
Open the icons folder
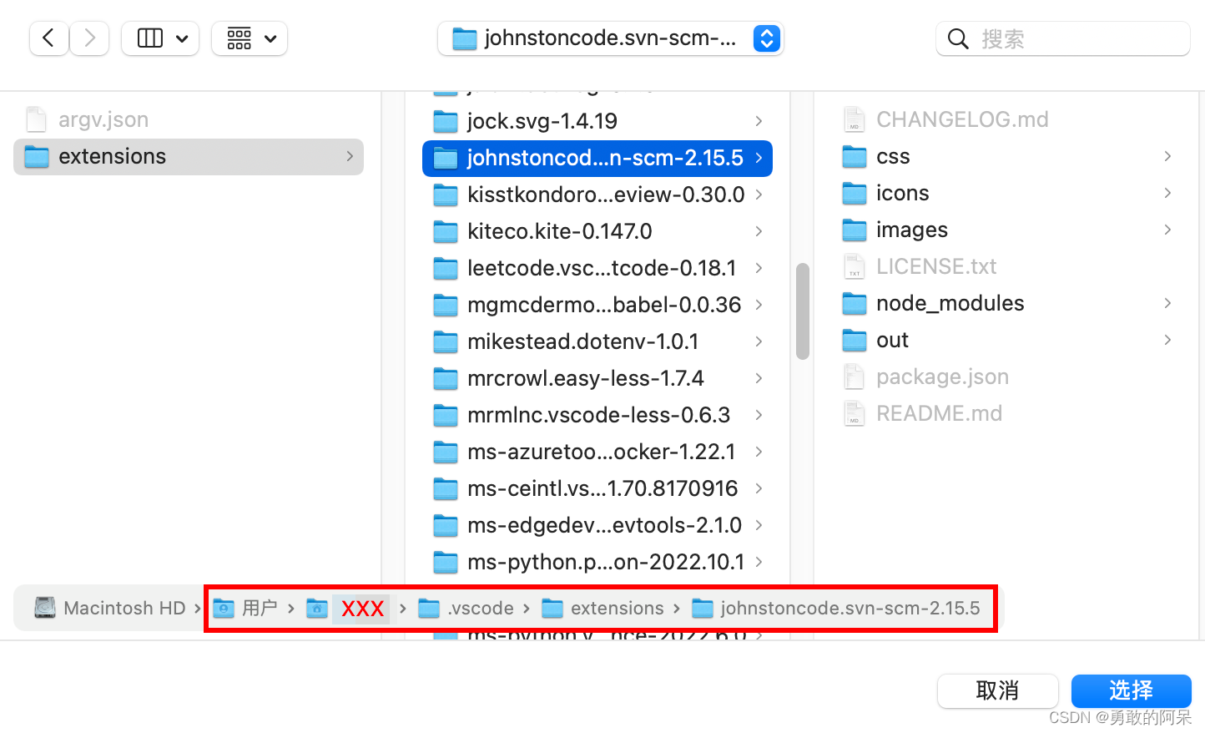tap(1006, 193)
